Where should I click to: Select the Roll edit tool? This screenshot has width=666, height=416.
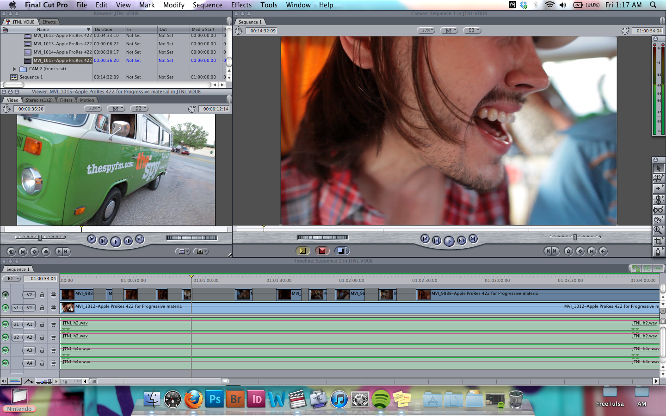[658, 199]
